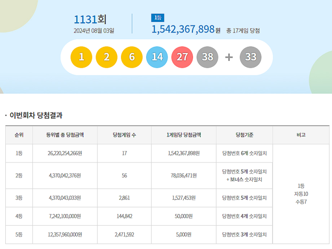Click 당첨번호 4개 숫자일치 criteria cell
Screen dimensions: 332x249
[244, 216]
